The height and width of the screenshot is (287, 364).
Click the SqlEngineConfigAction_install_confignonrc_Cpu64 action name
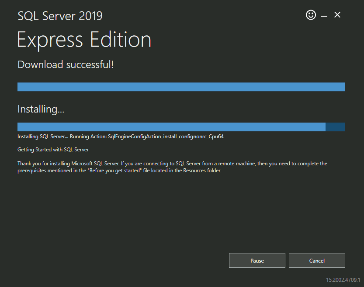click(x=166, y=137)
